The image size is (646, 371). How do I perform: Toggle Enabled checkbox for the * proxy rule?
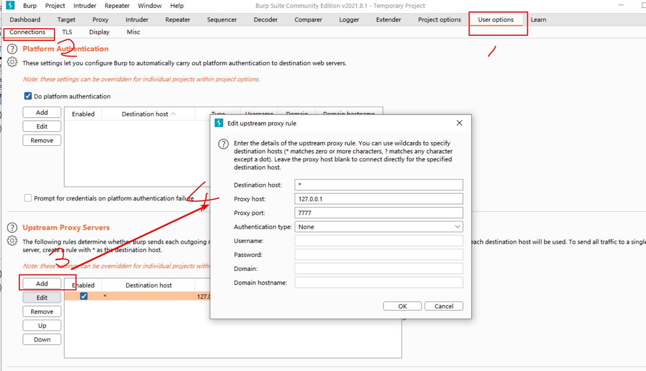coord(84,296)
